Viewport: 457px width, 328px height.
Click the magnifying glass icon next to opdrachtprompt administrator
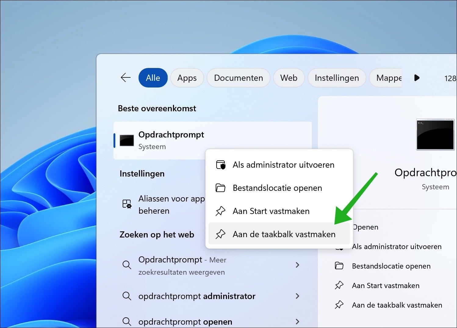tap(127, 296)
